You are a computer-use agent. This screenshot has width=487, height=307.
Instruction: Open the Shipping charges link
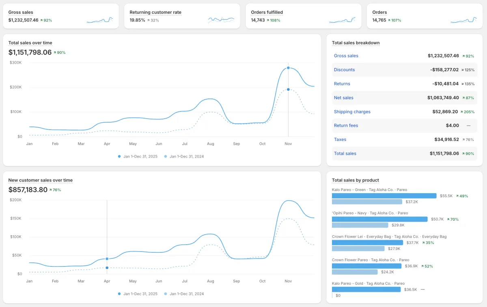[x=352, y=112]
